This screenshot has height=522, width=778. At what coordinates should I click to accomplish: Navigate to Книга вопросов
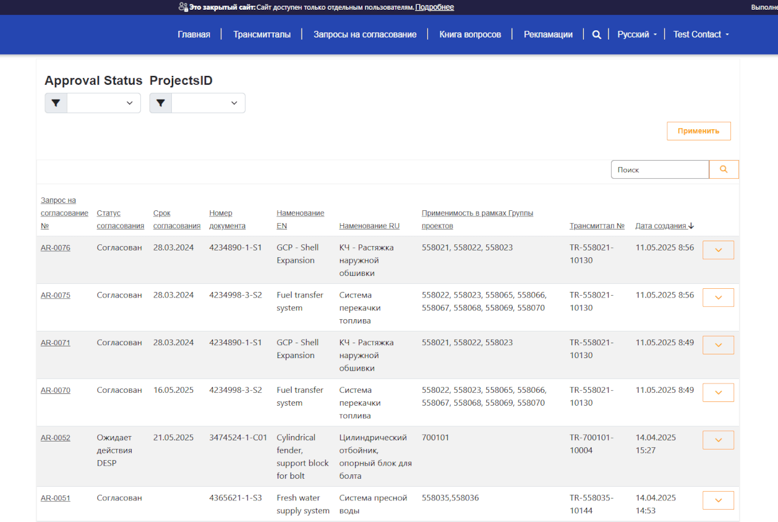pyautogui.click(x=470, y=35)
